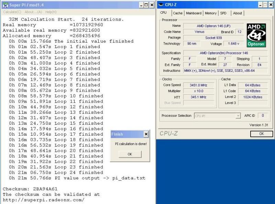
Task: Click the HTT value 345.1 MHz
Action: (199, 97)
